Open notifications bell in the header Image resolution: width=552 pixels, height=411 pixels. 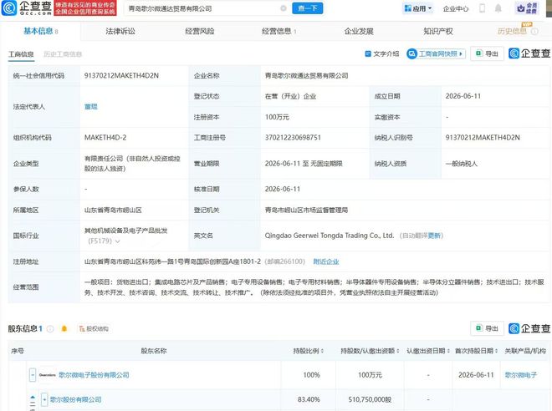click(x=498, y=8)
